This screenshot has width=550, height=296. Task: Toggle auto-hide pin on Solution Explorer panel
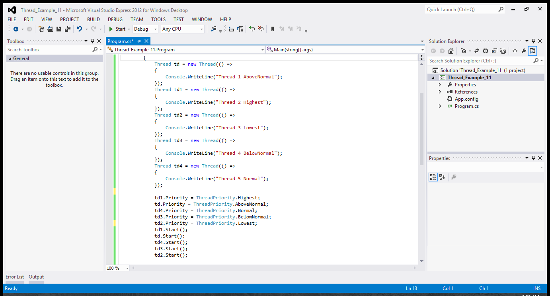[534, 41]
